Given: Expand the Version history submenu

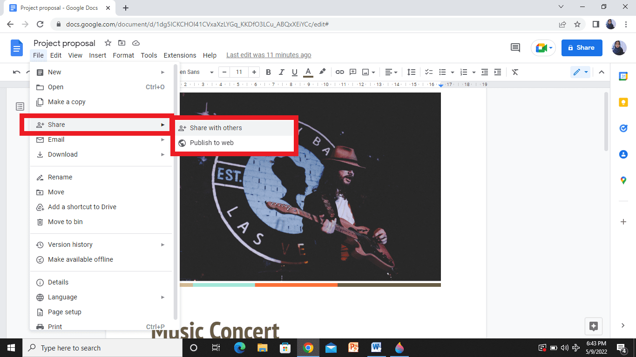Looking at the screenshot, I should 70,245.
